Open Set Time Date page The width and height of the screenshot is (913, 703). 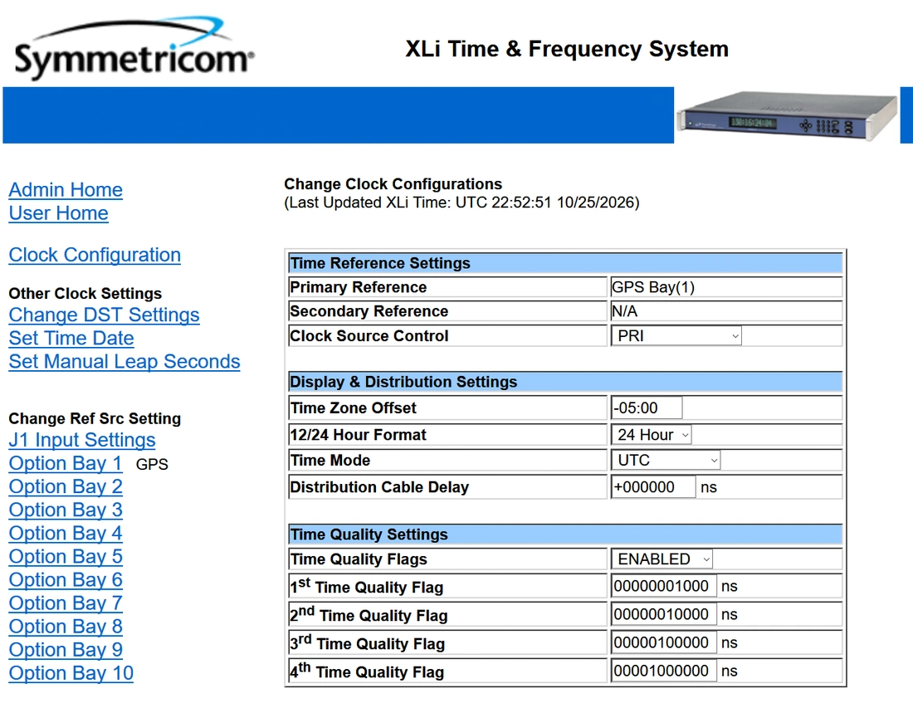pyautogui.click(x=71, y=339)
